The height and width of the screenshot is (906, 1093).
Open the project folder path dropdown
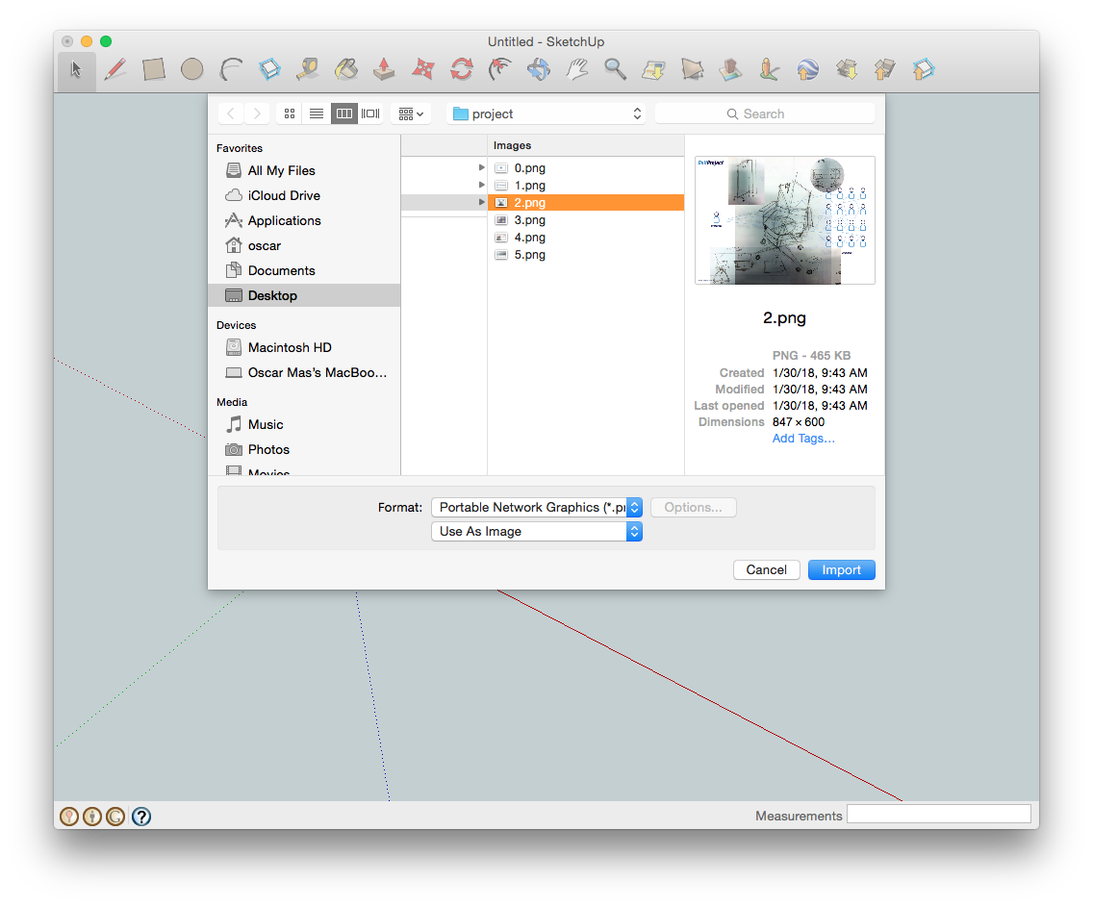(546, 113)
